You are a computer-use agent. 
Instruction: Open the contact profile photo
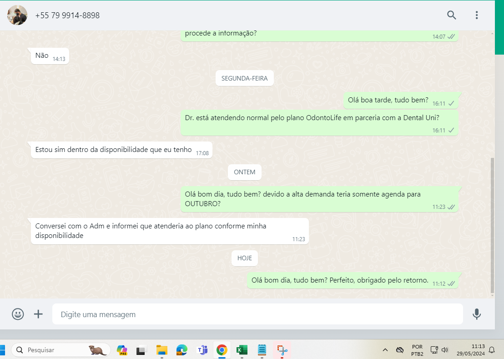click(x=17, y=15)
